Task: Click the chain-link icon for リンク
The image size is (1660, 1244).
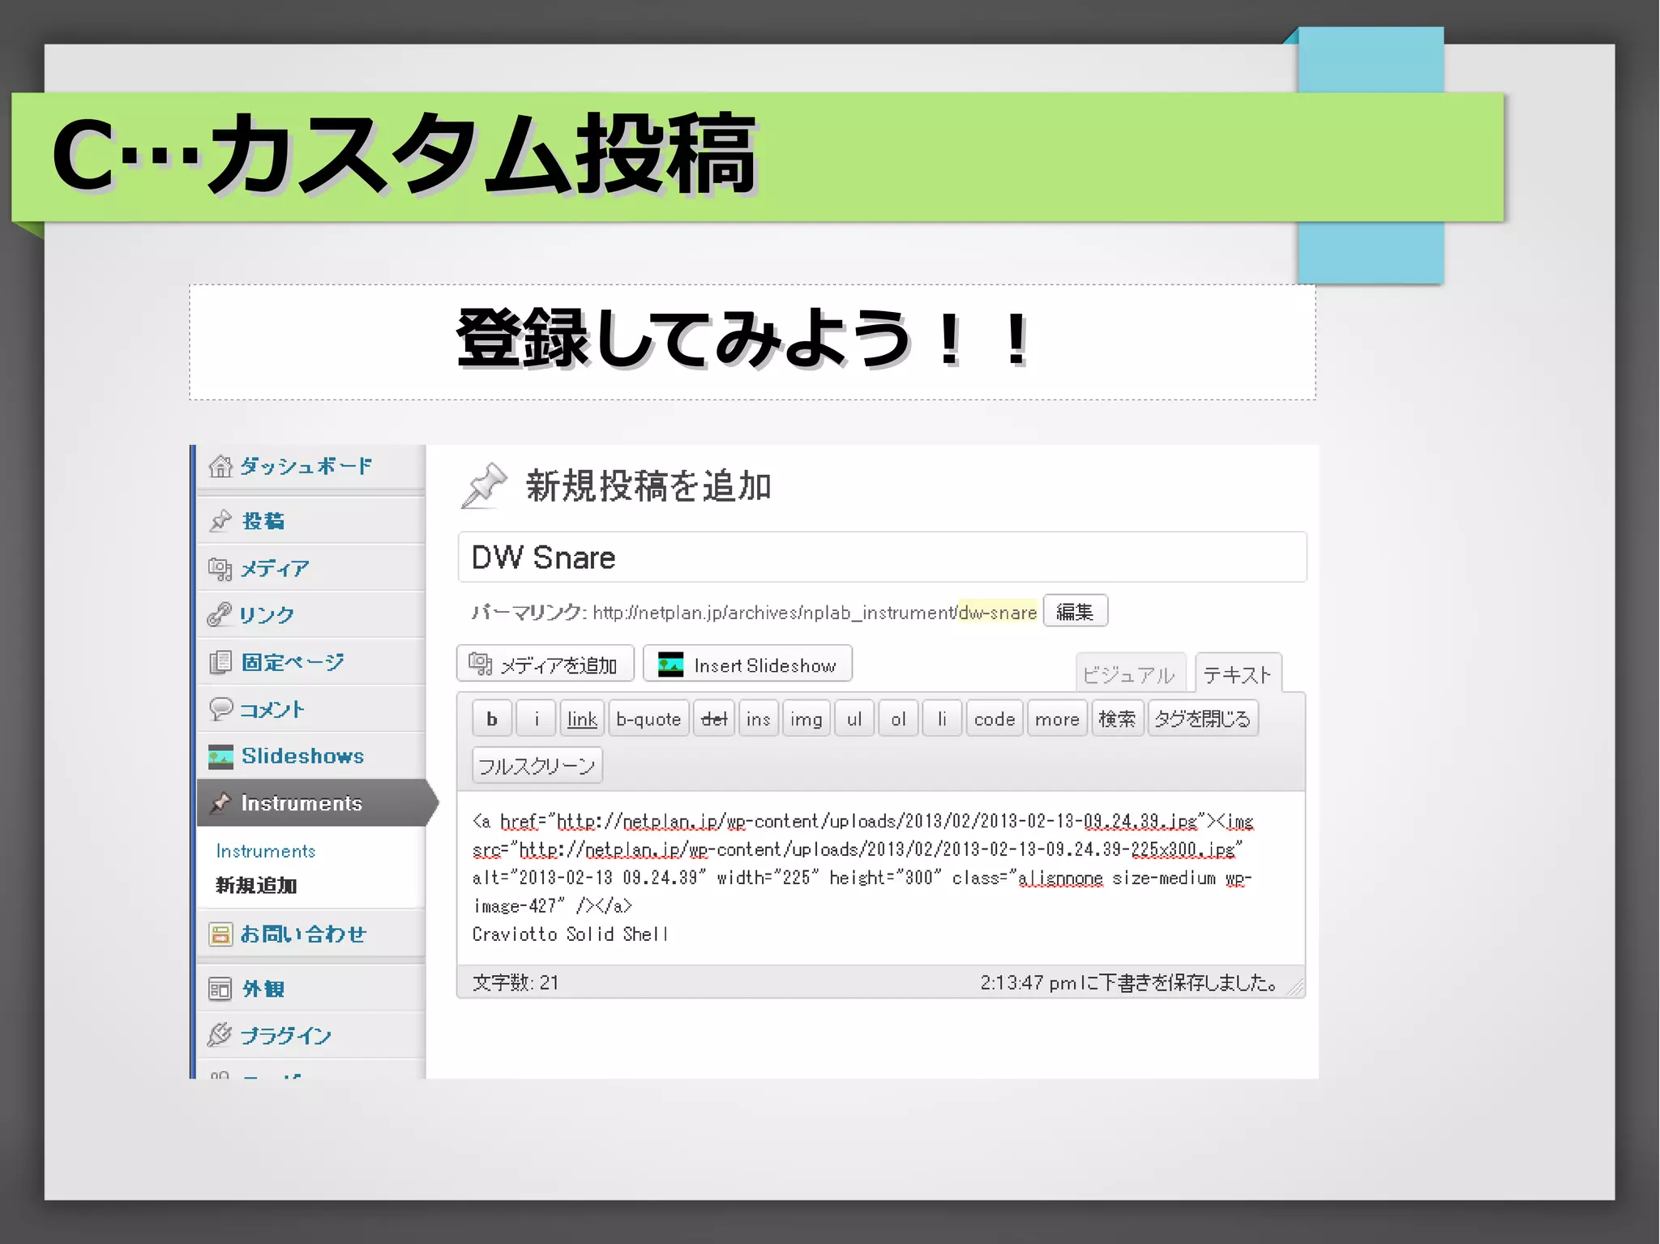Action: click(219, 615)
